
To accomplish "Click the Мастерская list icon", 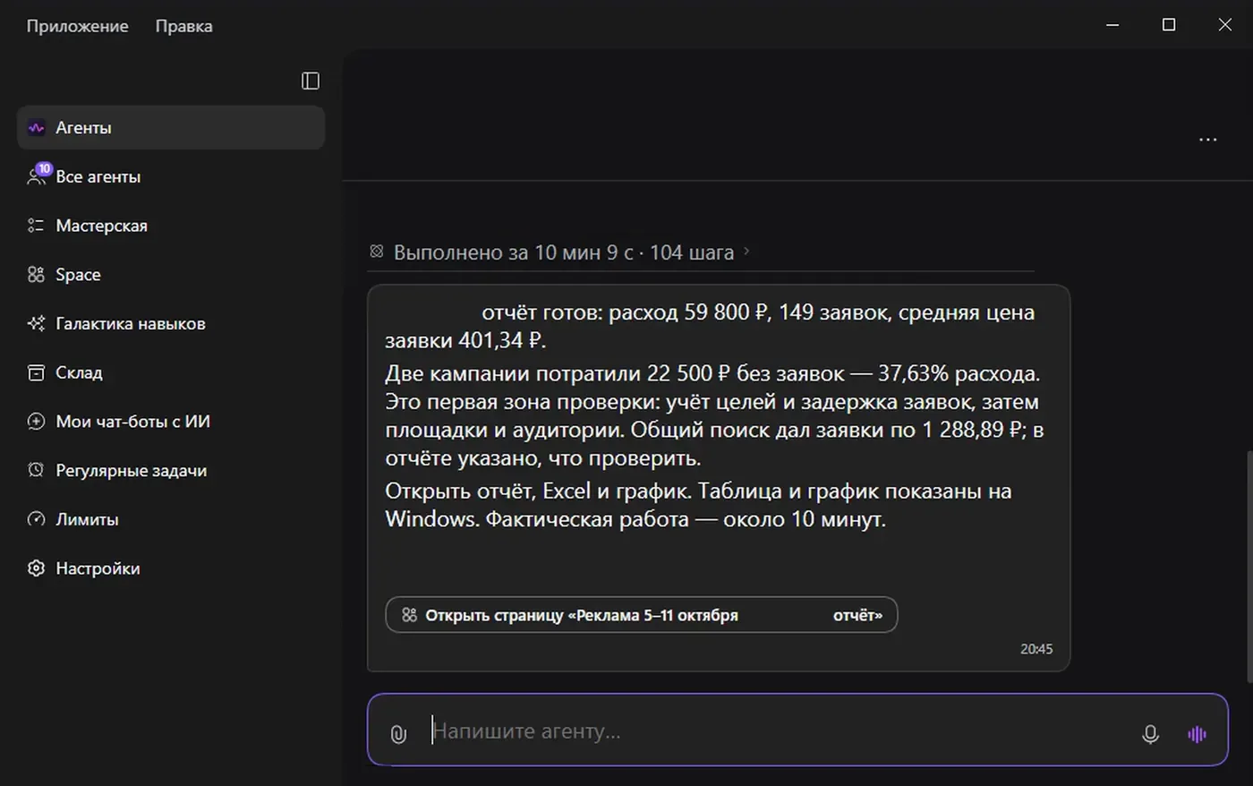I will 36,226.
